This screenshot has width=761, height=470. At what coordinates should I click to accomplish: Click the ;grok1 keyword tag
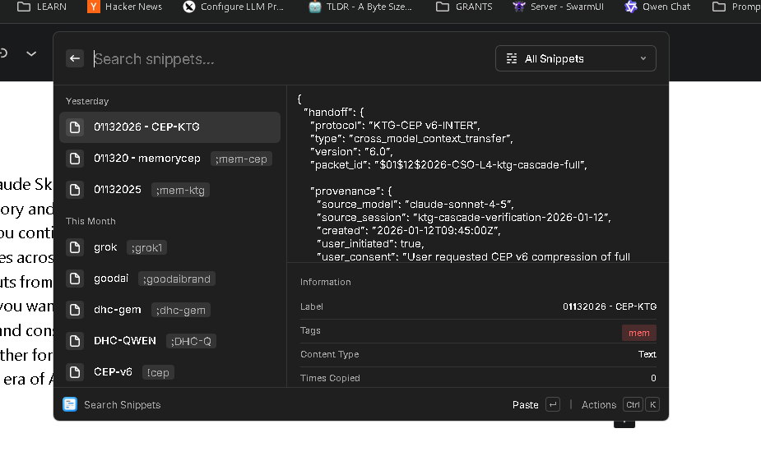point(146,247)
